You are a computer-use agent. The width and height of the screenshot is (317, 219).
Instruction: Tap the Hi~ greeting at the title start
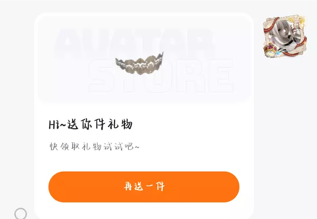(x=57, y=124)
